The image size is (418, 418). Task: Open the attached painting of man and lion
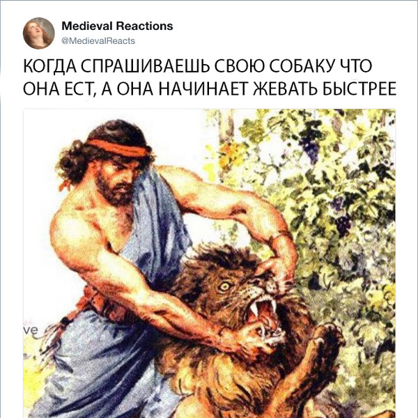[209, 263]
